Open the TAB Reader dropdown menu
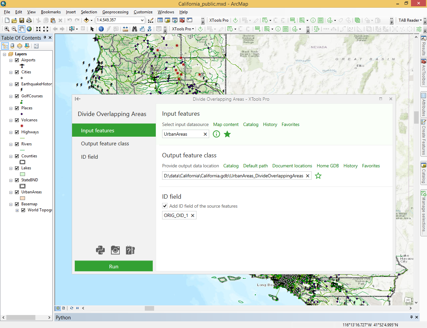Screen dimensions: 427x328 click(410, 20)
